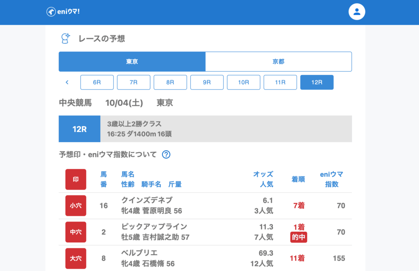Select race 11R
Screen dimensions: 419x271
[280, 82]
